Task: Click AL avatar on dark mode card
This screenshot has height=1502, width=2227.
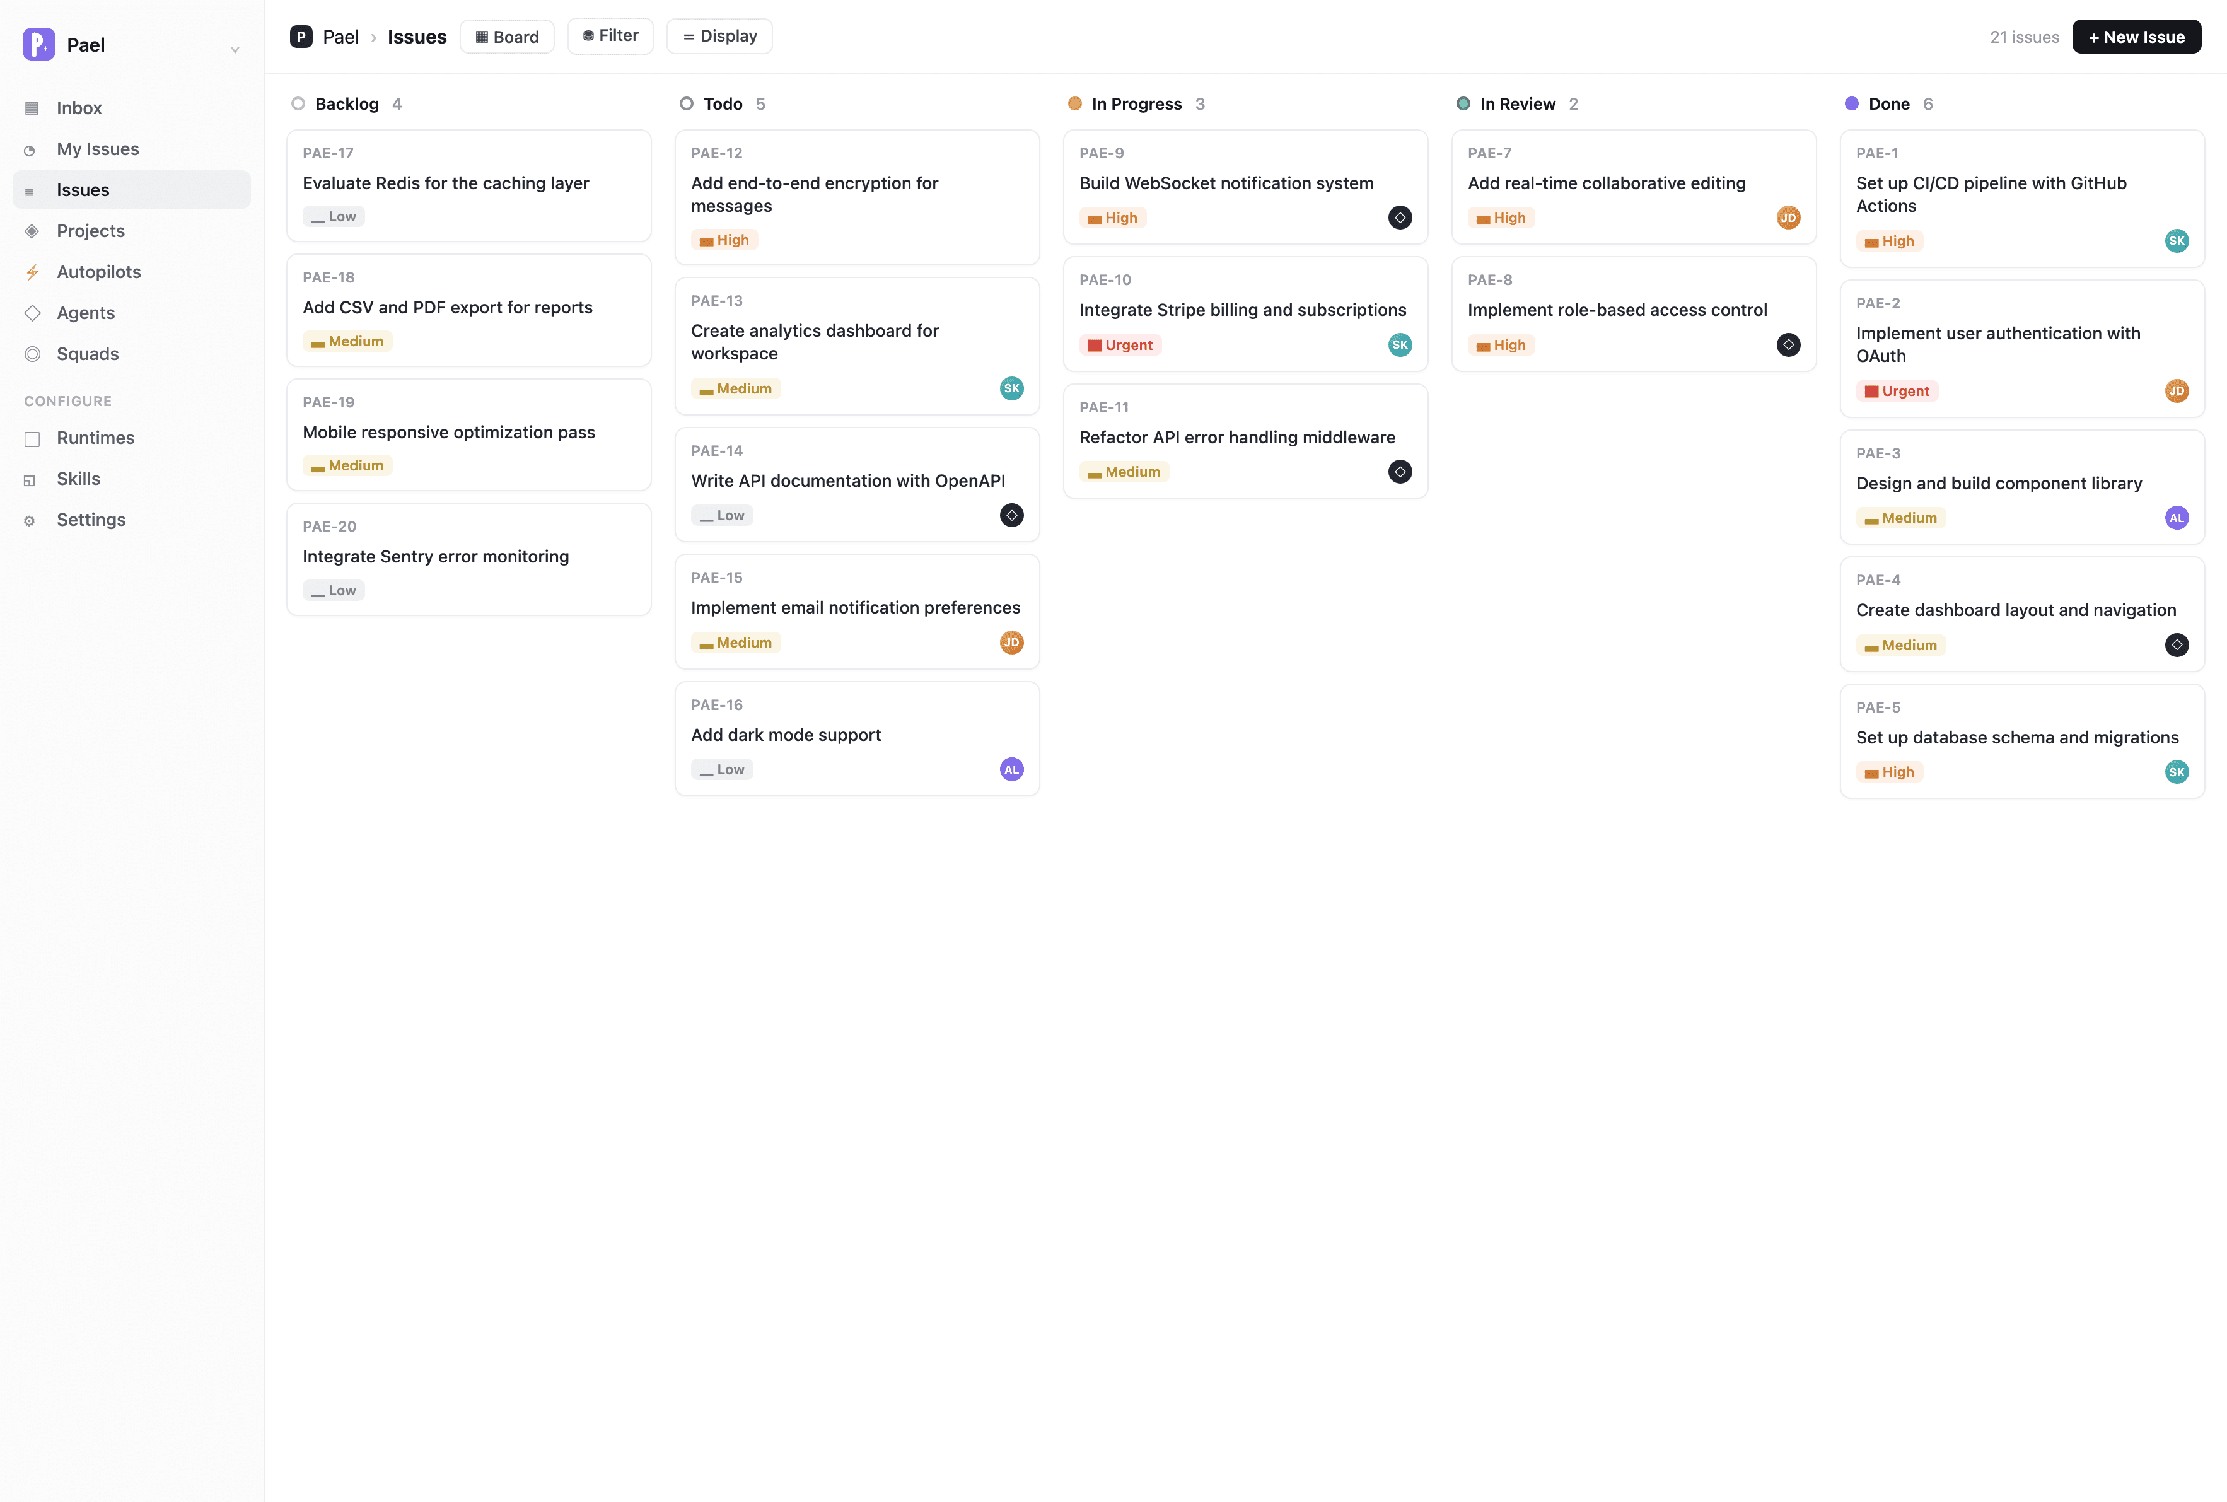Action: pyautogui.click(x=1011, y=769)
